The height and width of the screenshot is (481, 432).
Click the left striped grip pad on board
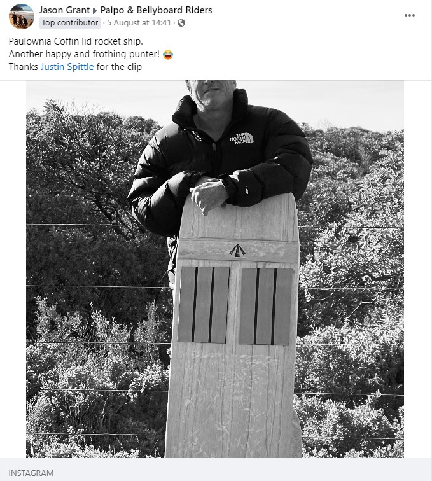tap(204, 305)
